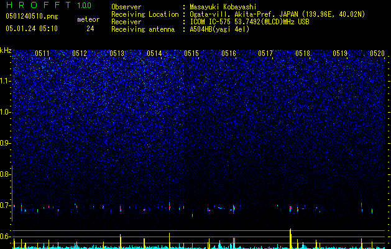Click the 0513 time marker

tap(117, 54)
